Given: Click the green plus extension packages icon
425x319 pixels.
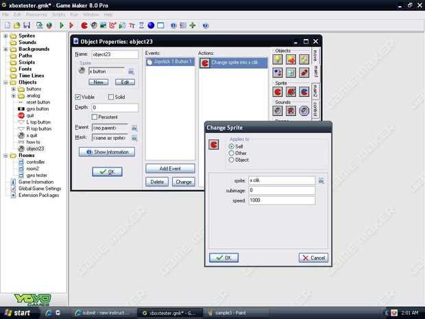Looking at the screenshot, I should coord(193,25).
